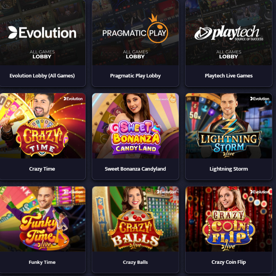Click the Sweet Bonanza Candyland title text
This screenshot has height=276, width=276.
[x=135, y=169]
